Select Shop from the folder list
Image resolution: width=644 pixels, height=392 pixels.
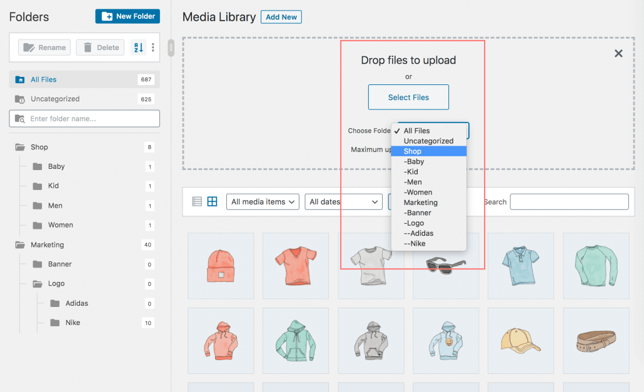(413, 151)
